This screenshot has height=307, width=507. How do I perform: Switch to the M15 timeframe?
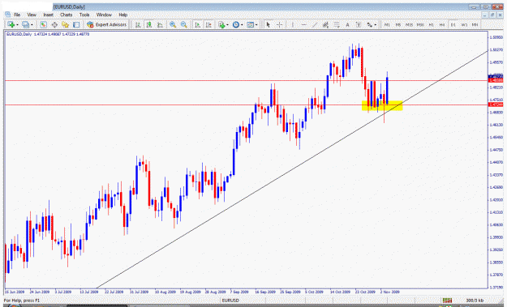(x=409, y=24)
